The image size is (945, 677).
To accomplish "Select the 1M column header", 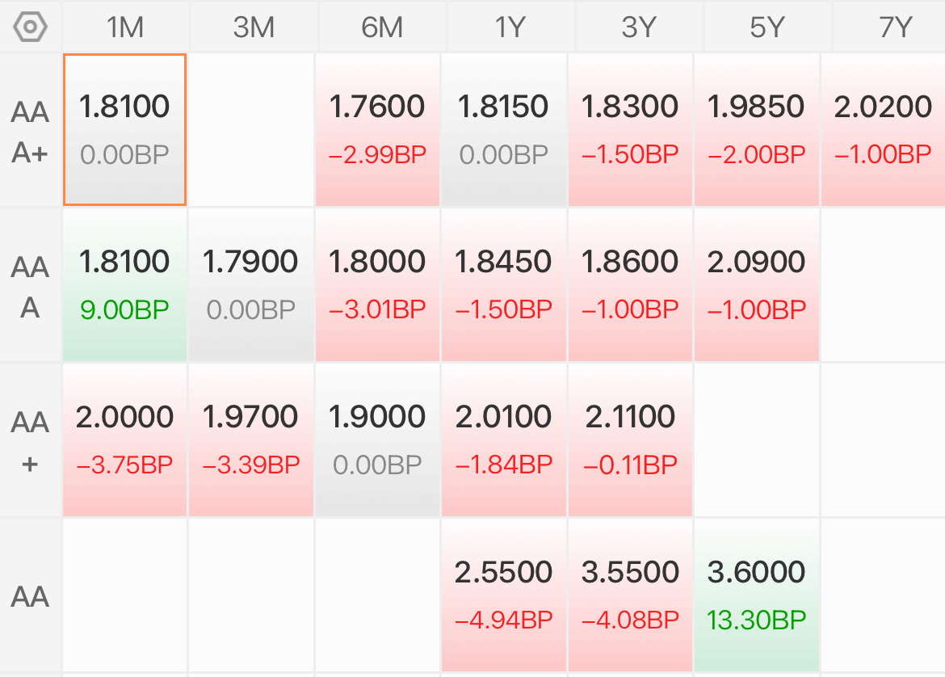I will [125, 27].
